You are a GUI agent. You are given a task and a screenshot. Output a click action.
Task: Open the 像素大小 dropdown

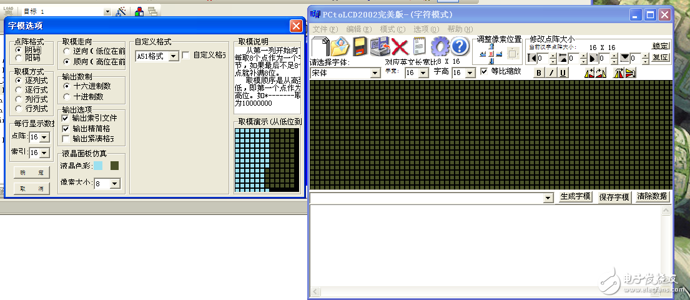(115, 184)
